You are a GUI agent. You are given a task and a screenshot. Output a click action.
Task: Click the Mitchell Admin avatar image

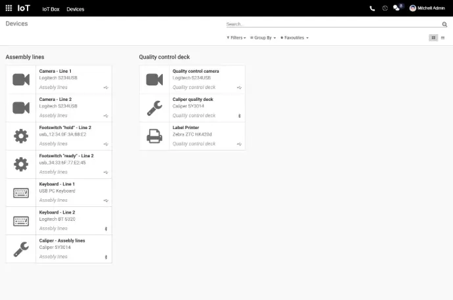(x=413, y=8)
